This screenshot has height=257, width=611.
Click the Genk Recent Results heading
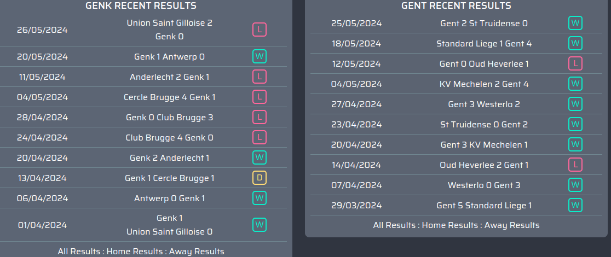click(x=141, y=5)
